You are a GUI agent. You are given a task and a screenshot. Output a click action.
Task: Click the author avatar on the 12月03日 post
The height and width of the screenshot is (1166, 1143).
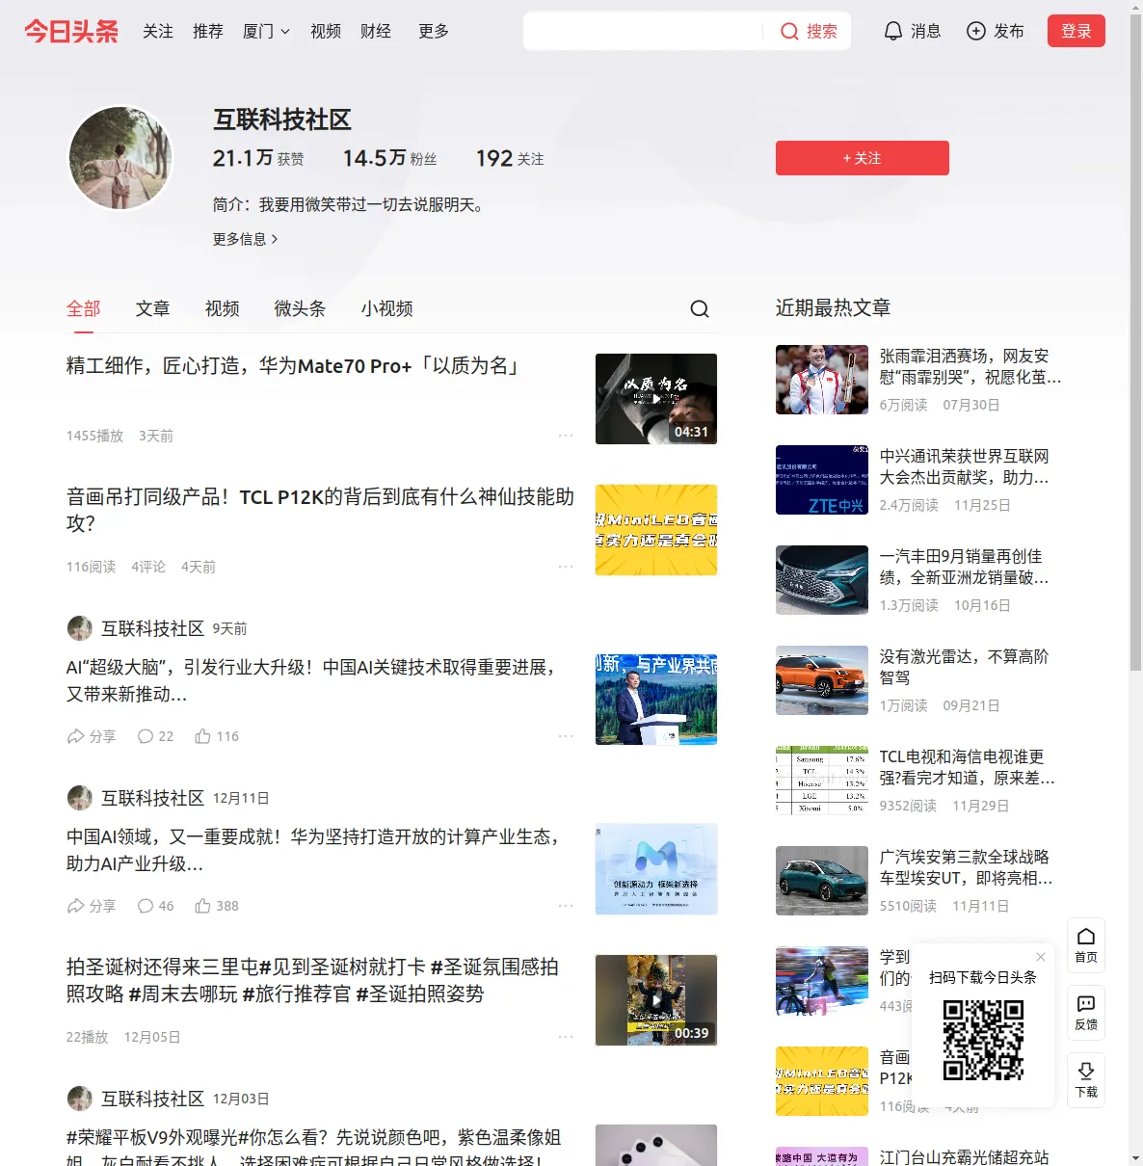pyautogui.click(x=80, y=1099)
